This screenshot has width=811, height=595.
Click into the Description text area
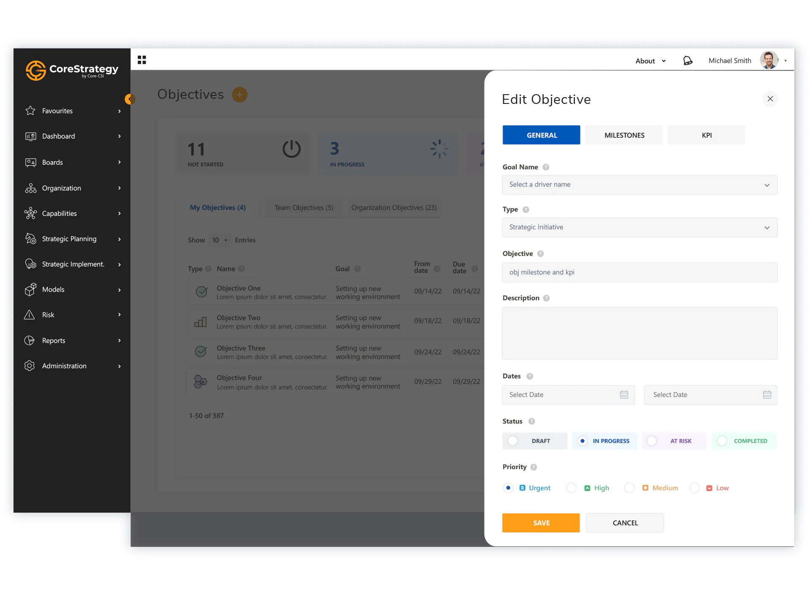[x=639, y=334]
